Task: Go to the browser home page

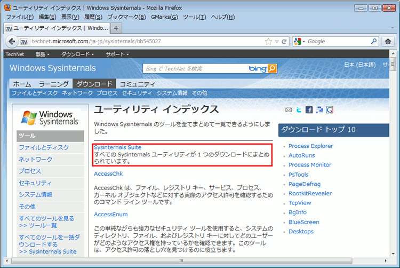Action: [388, 41]
